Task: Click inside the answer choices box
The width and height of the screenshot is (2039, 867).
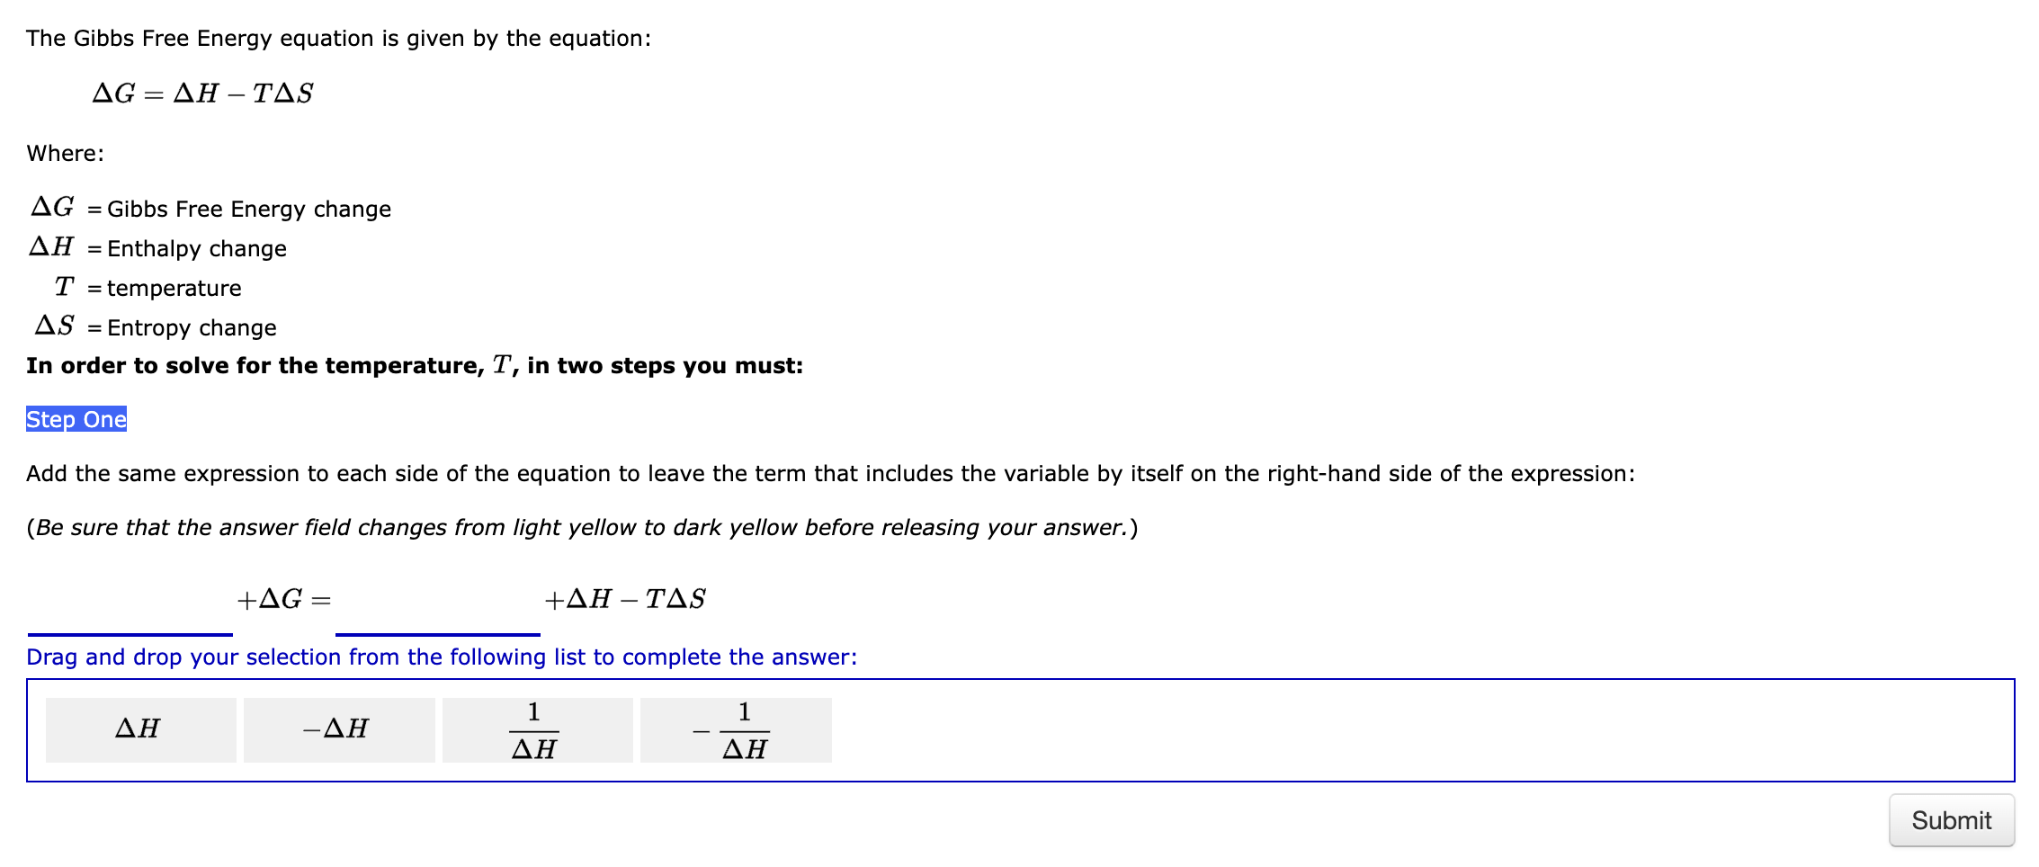Action: [x=1349, y=729]
